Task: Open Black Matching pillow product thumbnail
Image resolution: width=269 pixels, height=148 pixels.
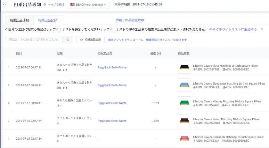Action: [x=184, y=67]
